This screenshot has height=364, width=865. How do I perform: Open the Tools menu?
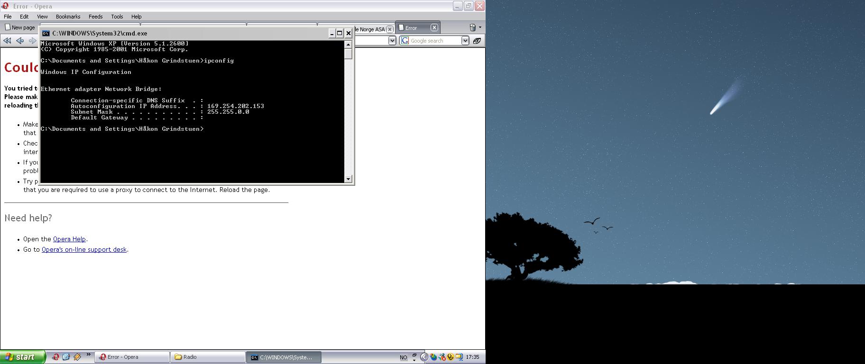117,17
